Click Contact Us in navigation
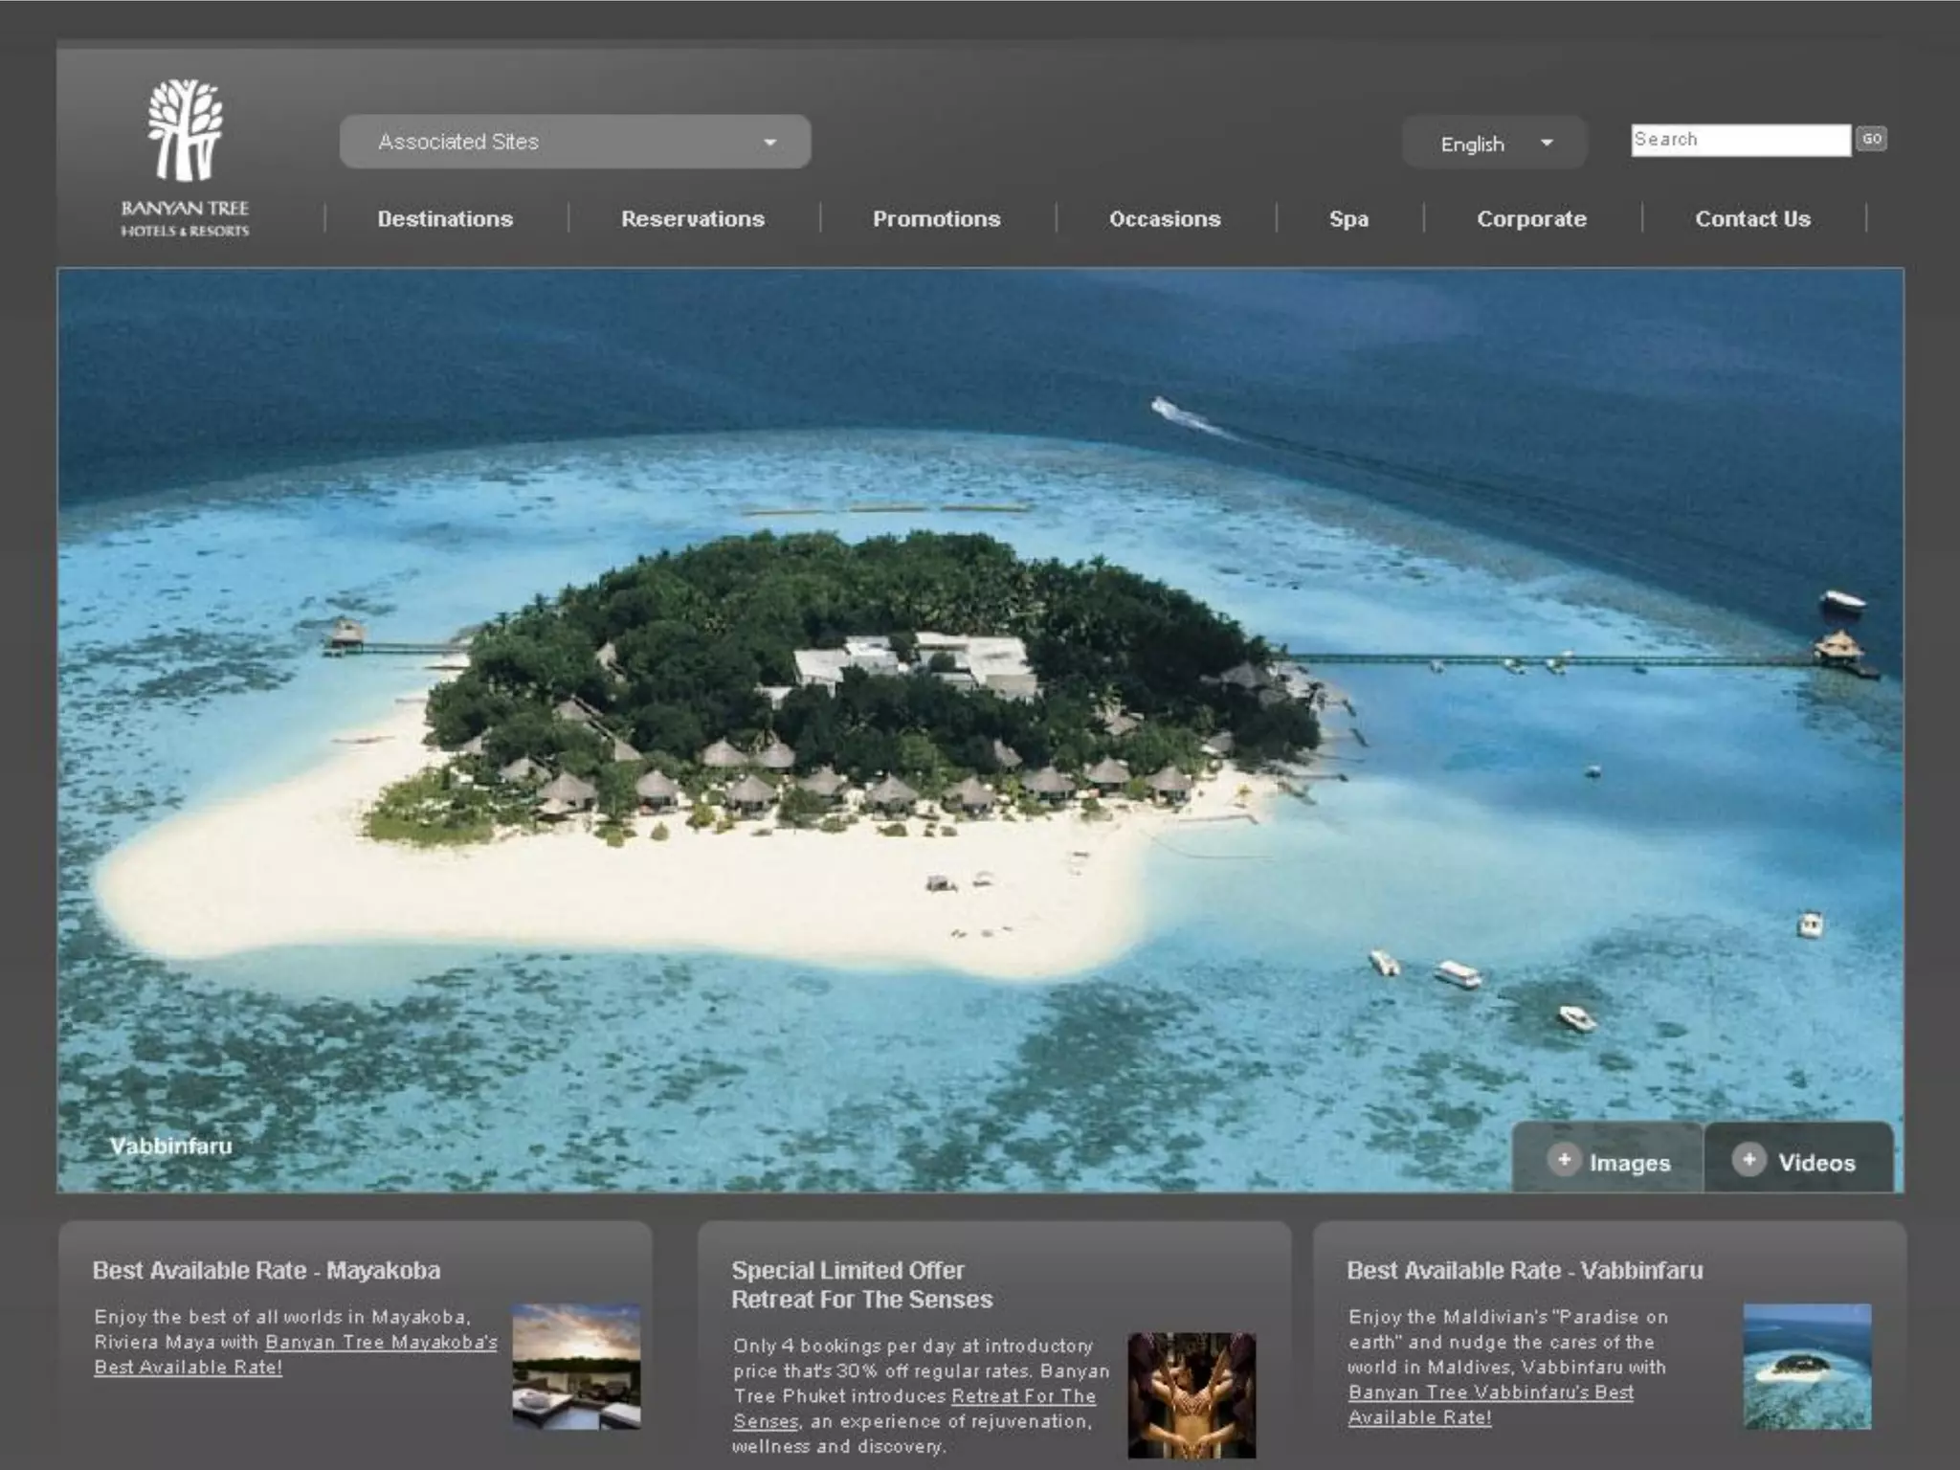The image size is (1960, 1470). coord(1752,219)
